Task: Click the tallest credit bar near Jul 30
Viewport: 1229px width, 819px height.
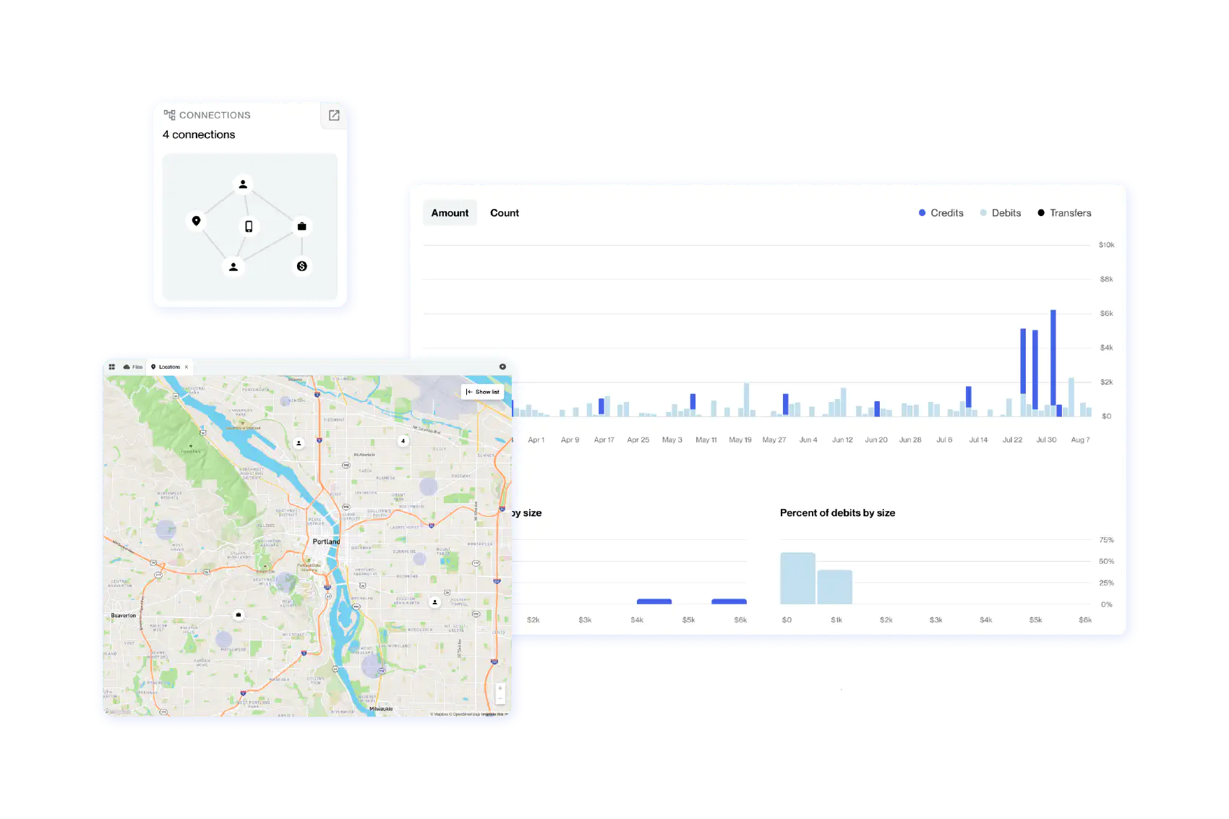Action: 1053,357
